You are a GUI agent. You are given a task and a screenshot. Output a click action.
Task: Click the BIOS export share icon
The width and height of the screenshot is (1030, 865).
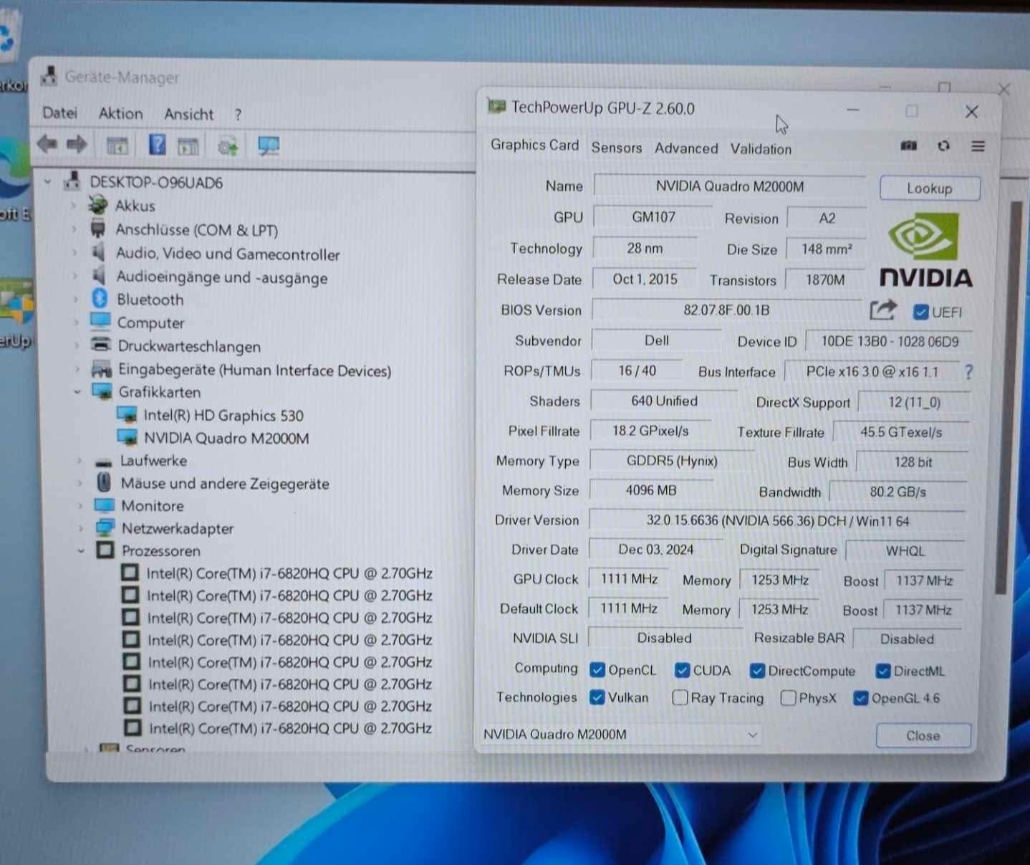tap(882, 310)
